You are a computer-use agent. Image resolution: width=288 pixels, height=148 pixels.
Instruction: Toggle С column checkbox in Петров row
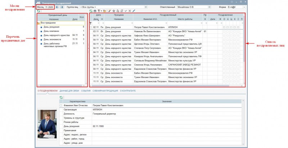pos(238,27)
